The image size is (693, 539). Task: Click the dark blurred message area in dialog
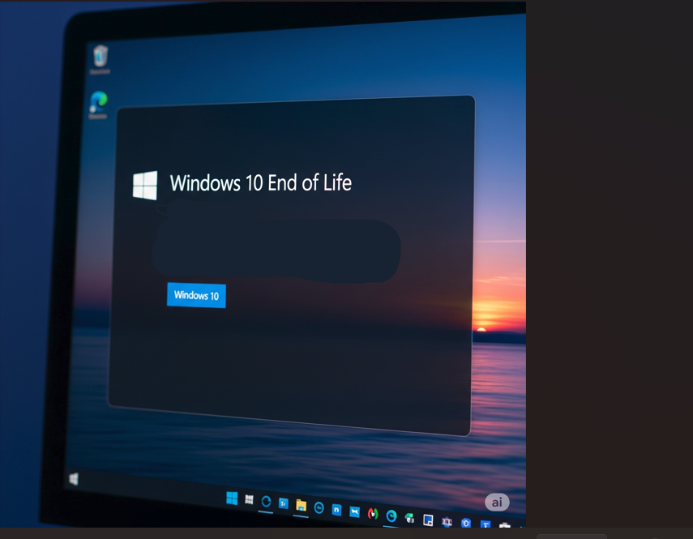pos(276,250)
